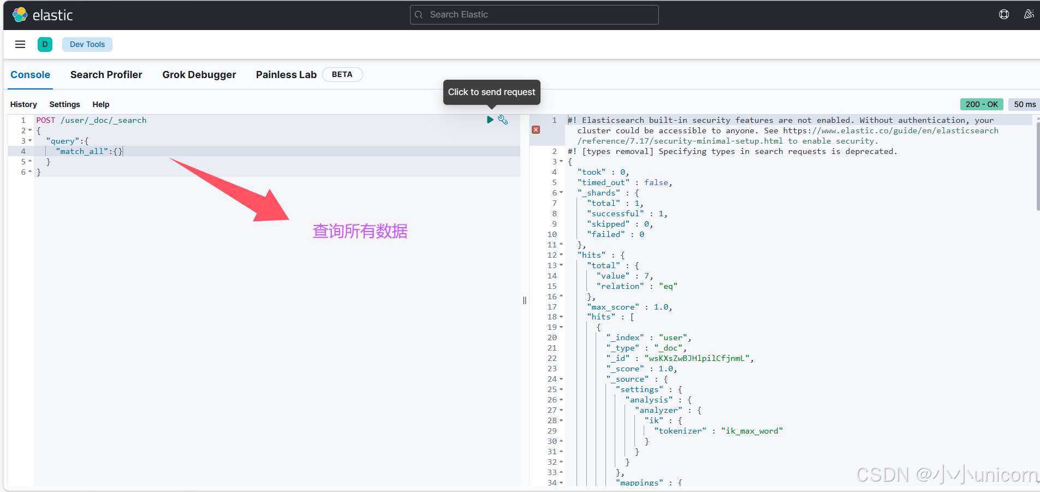Screen dimensions: 1040x492
Task: Collapse the "_shards" block in the response
Action: tap(561, 193)
